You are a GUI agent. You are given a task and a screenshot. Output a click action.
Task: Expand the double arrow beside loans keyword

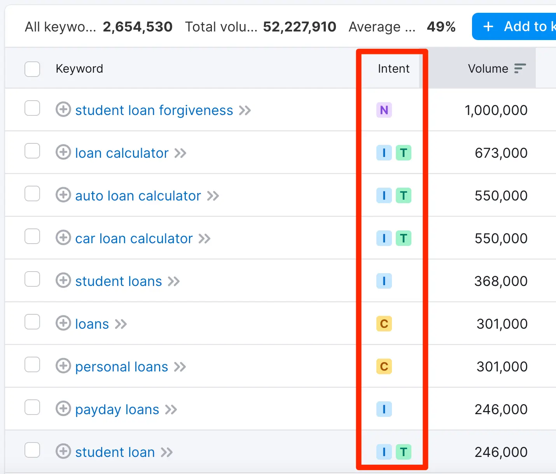[x=121, y=324]
